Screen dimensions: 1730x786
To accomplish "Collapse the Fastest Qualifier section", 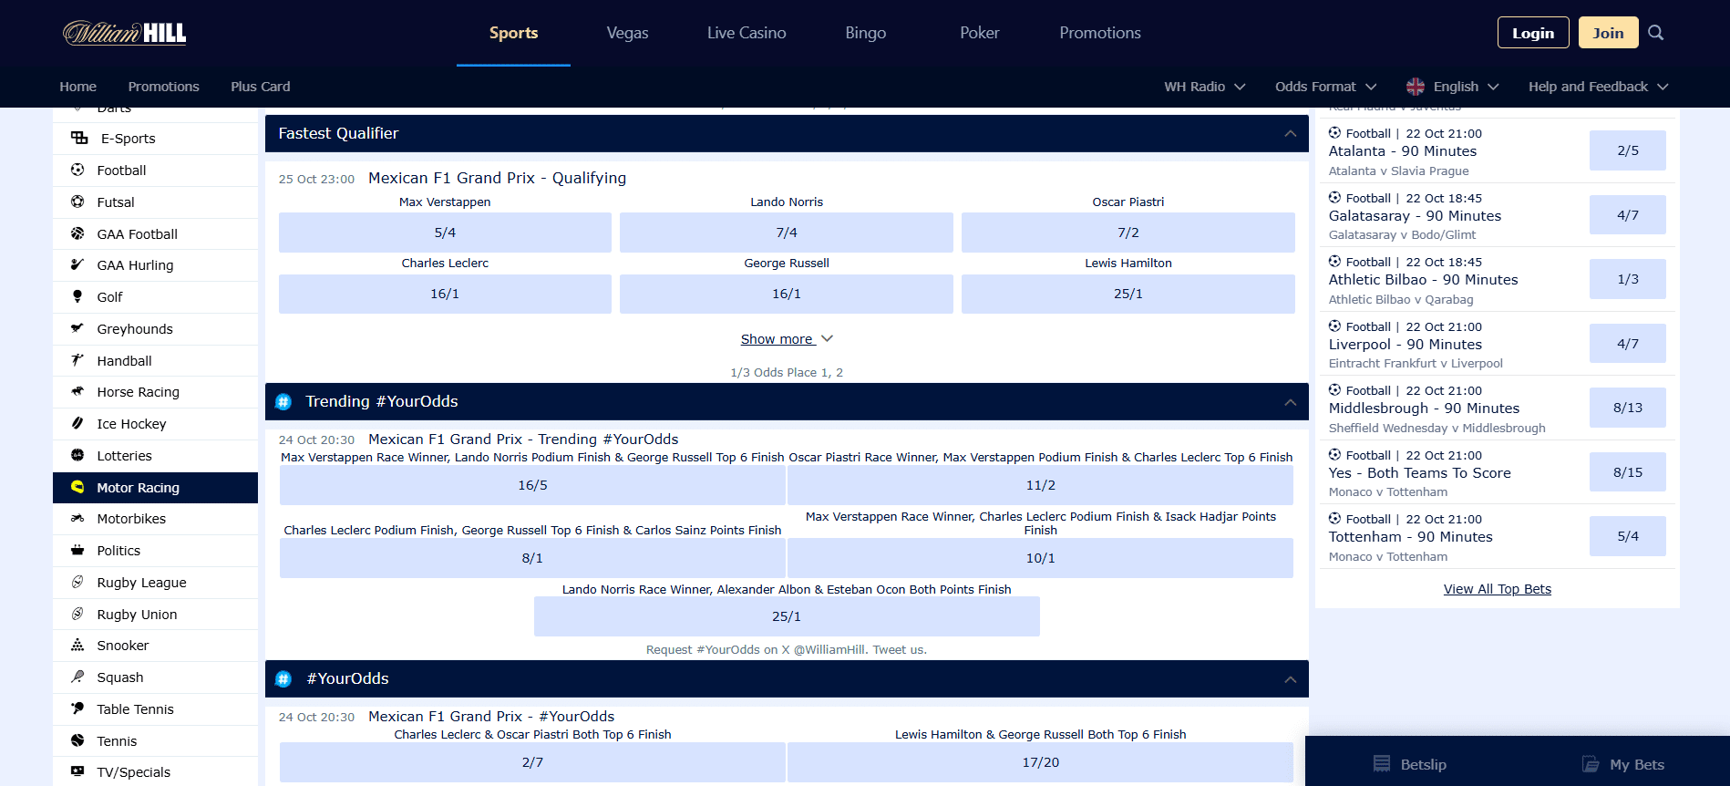I will 1290,134.
